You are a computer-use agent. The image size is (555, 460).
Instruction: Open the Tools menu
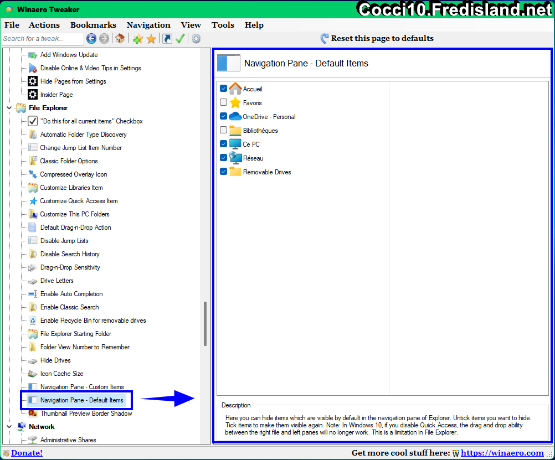pyautogui.click(x=223, y=25)
